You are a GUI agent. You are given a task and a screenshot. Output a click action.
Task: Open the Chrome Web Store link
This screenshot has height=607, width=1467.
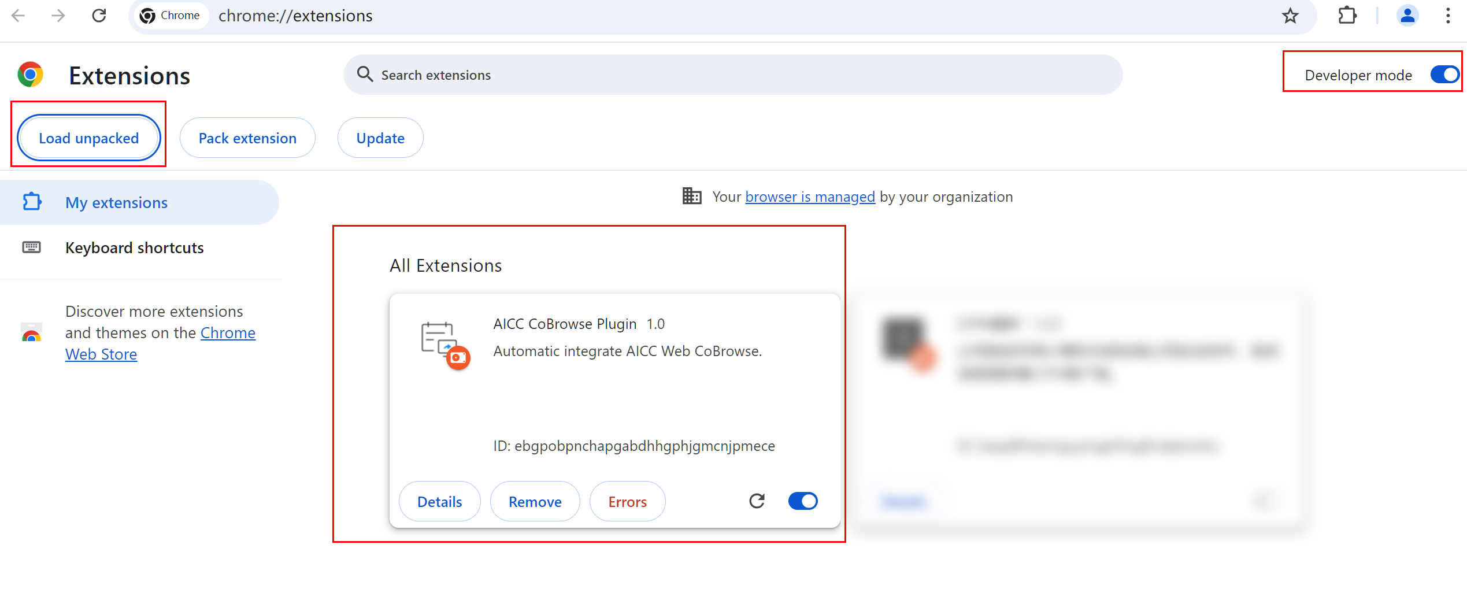[160, 343]
